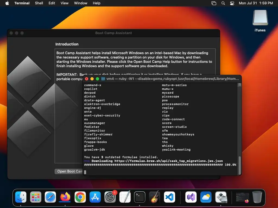Click 'elektron-overbridge' in the Terminal output

pos(102,104)
